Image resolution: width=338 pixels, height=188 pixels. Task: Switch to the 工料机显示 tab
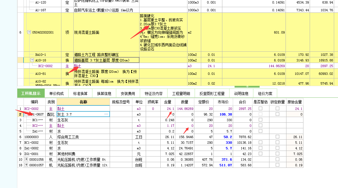[31, 94]
